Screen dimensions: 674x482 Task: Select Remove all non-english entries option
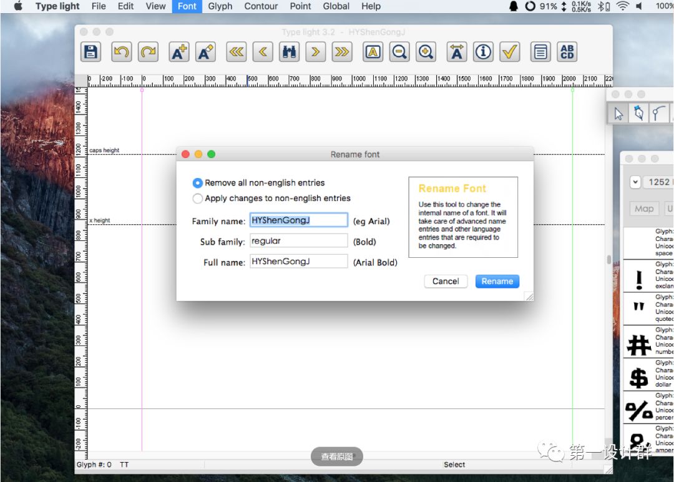point(259,183)
